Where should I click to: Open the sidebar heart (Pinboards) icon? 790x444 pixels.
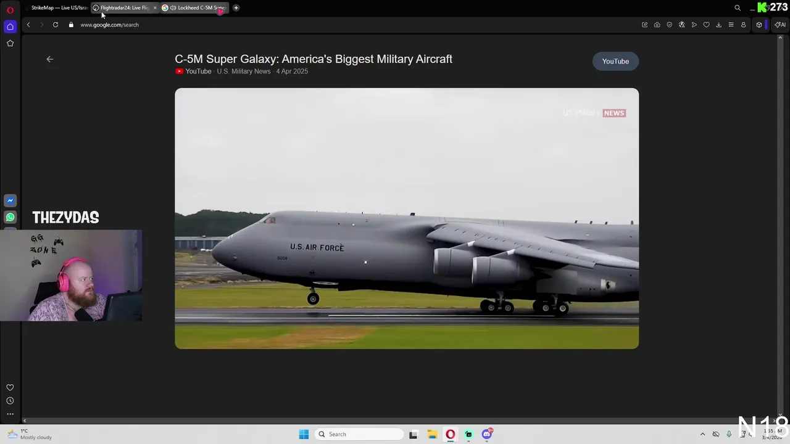(x=10, y=387)
